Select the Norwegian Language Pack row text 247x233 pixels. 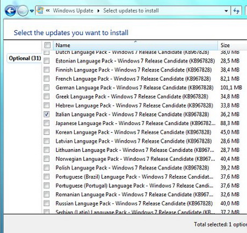[135, 159]
